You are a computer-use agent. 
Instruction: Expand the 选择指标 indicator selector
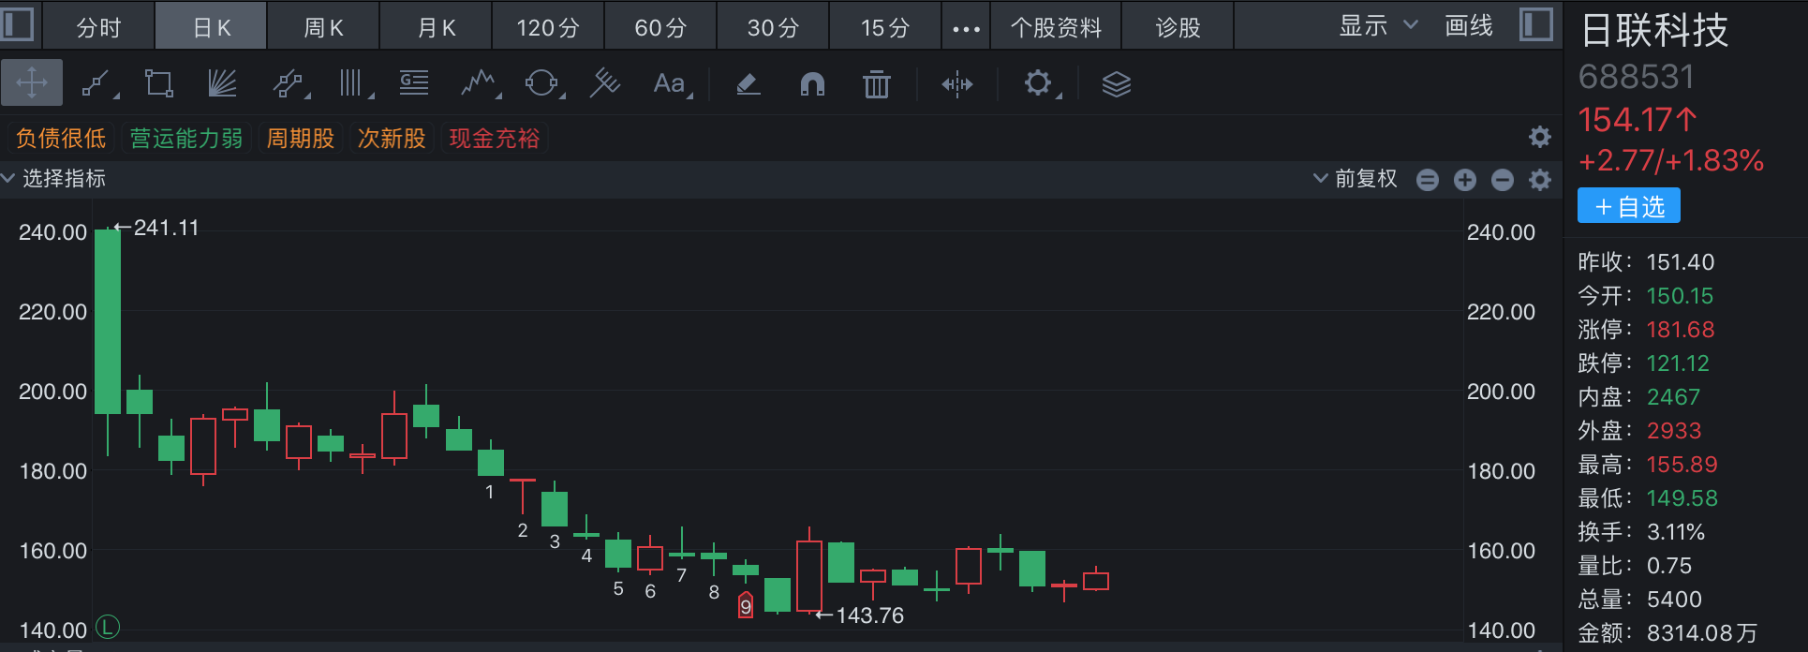point(54,178)
